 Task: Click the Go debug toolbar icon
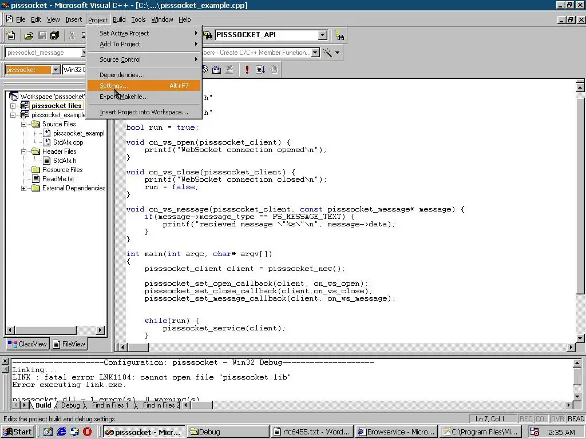coord(260,69)
